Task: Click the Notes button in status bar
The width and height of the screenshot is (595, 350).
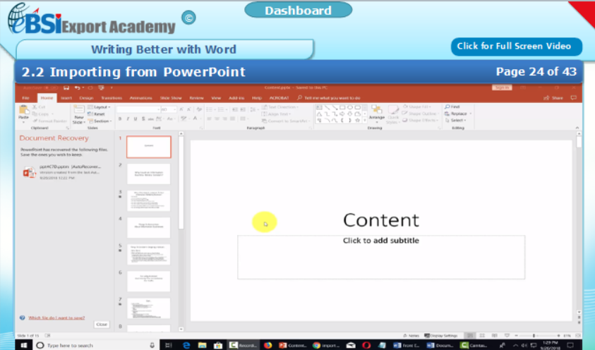Action: tap(411, 336)
